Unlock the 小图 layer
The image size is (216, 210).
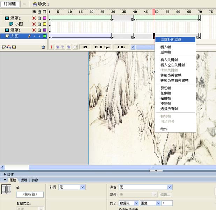39,24
